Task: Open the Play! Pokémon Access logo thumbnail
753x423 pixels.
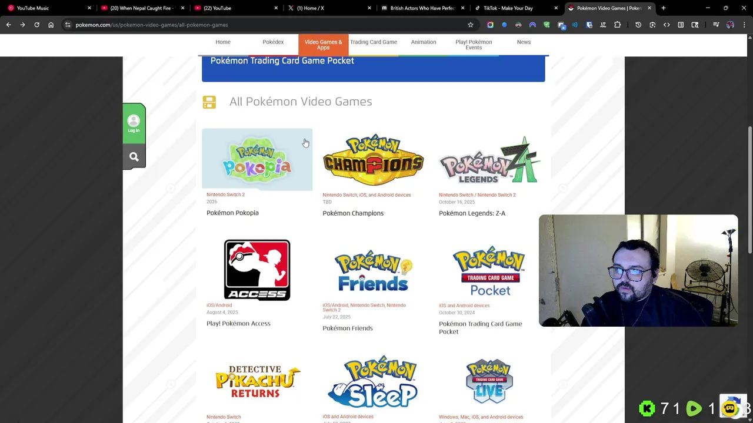Action: tap(257, 270)
